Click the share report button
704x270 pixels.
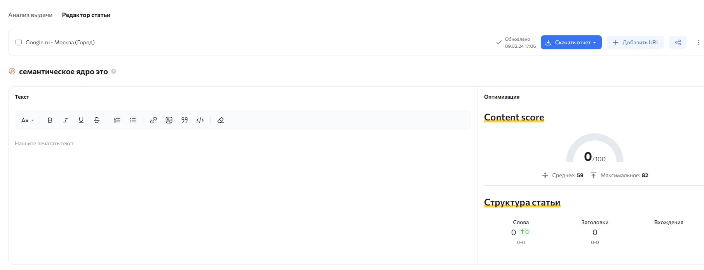point(678,42)
